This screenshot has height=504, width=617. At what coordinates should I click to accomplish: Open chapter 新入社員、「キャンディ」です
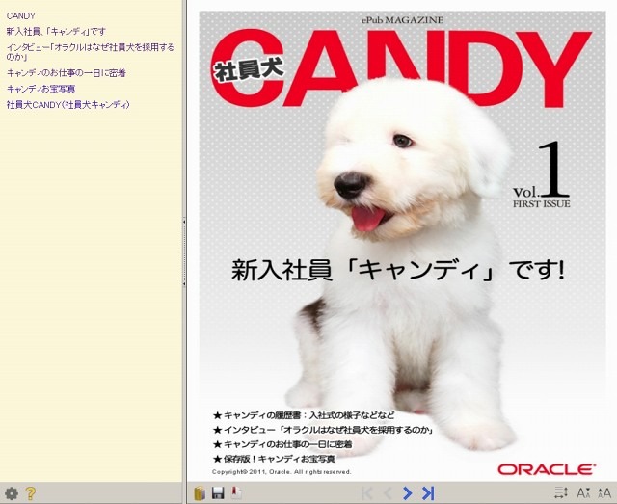tap(56, 32)
